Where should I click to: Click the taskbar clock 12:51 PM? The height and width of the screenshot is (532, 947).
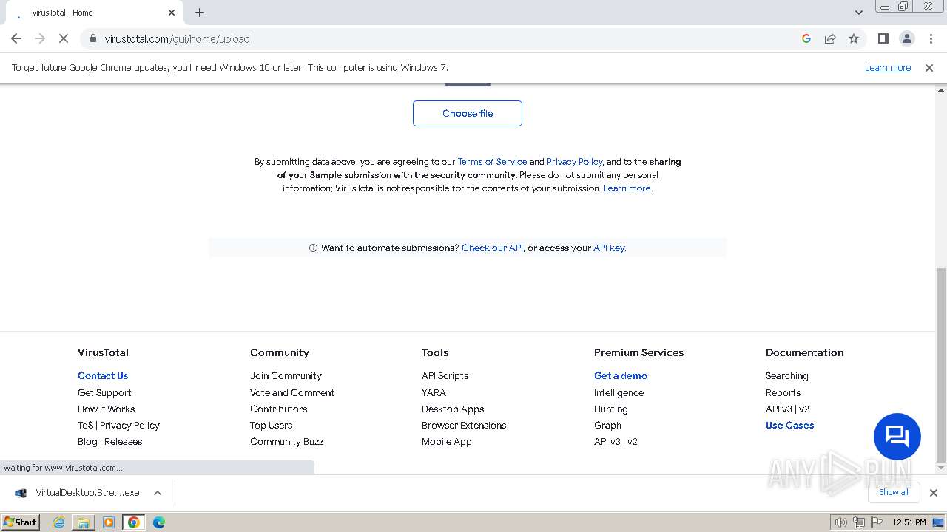pyautogui.click(x=909, y=522)
